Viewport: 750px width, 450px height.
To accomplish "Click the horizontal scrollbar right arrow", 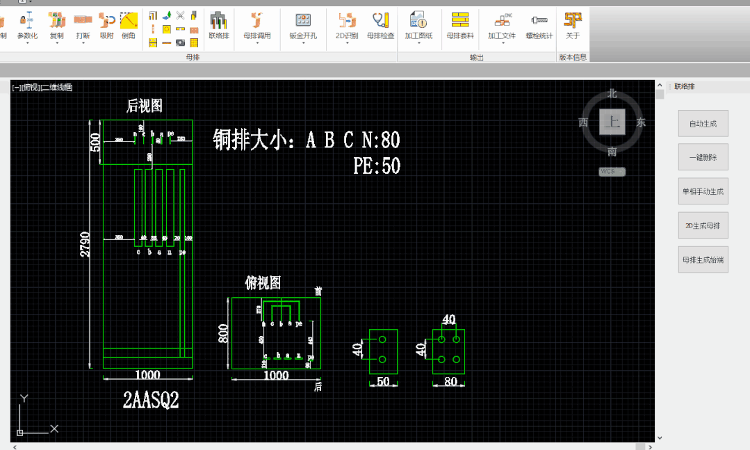I will [650, 447].
